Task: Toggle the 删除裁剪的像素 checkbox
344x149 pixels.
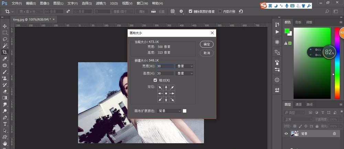Action: (x=191, y=11)
